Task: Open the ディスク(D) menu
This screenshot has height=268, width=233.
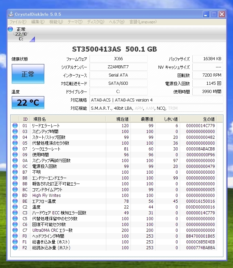Action: point(96,22)
